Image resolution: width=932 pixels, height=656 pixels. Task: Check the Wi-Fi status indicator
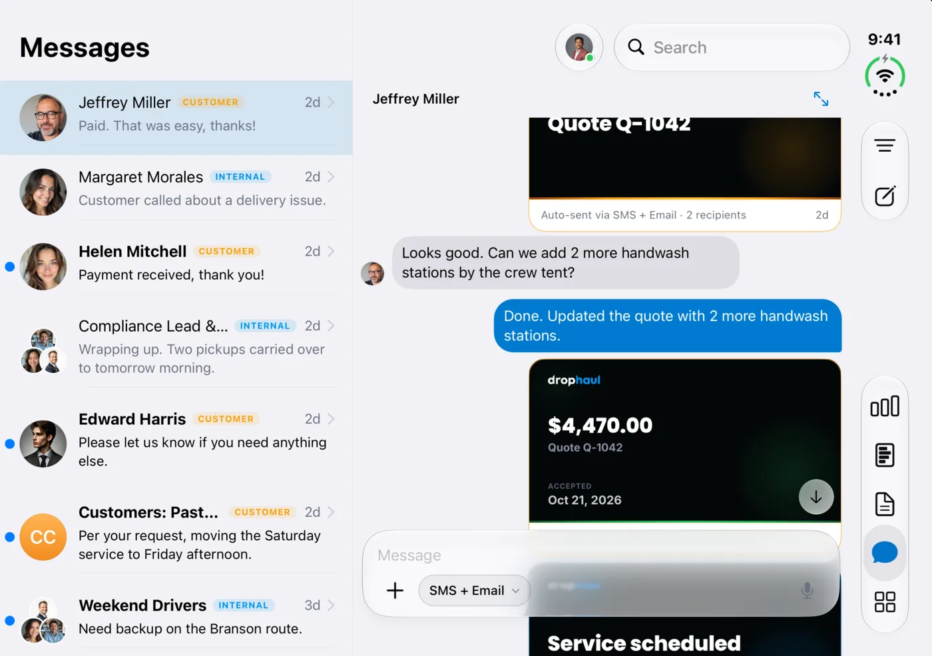[x=885, y=77]
